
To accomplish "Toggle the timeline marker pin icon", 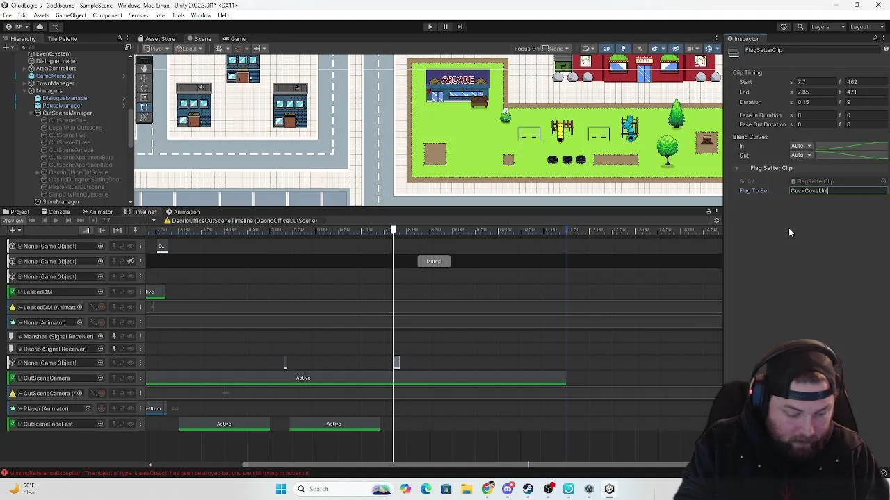I will (x=135, y=230).
